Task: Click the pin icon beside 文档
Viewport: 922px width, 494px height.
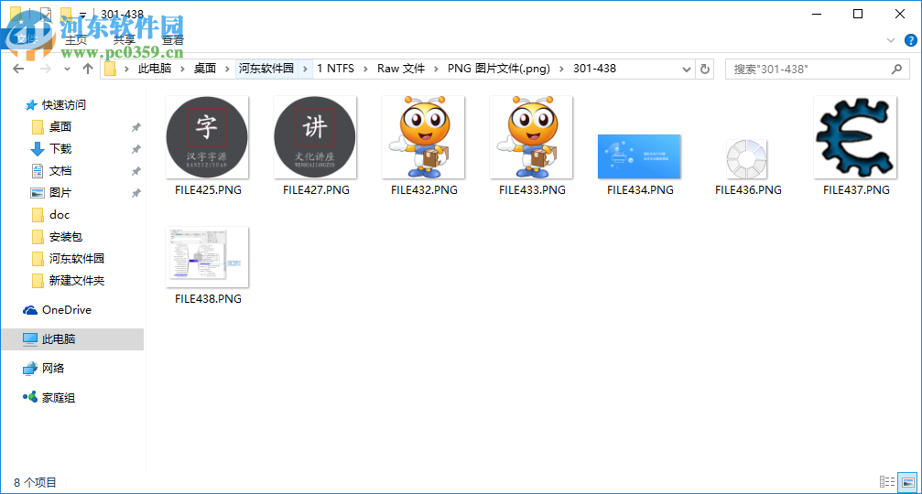Action: [136, 171]
